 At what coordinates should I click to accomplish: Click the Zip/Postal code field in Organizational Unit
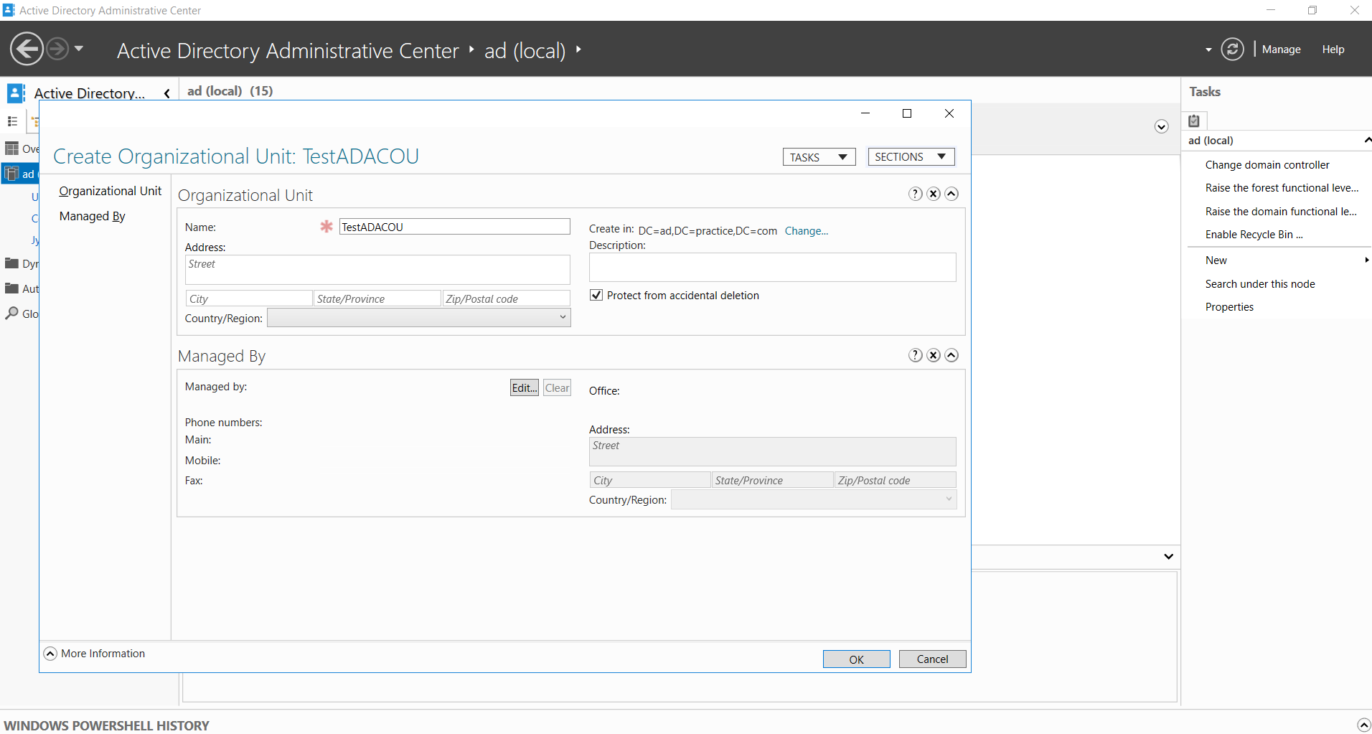point(506,298)
